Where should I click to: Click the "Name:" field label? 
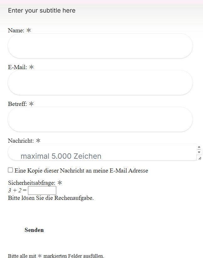click(x=16, y=30)
